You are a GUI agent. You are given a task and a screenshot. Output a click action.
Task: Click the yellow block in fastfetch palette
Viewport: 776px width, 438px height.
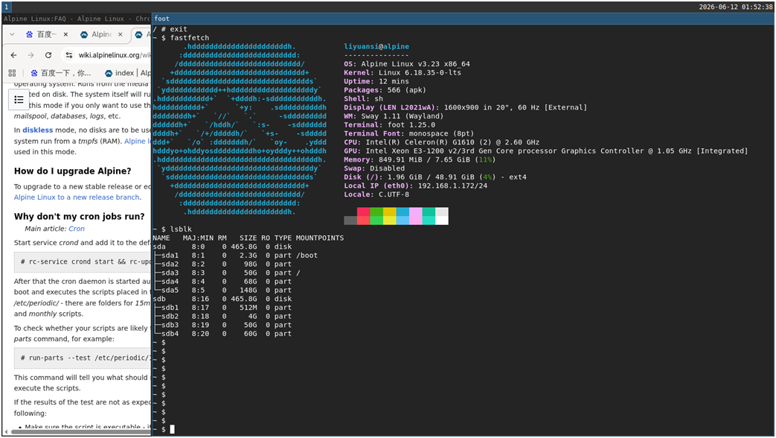click(389, 216)
